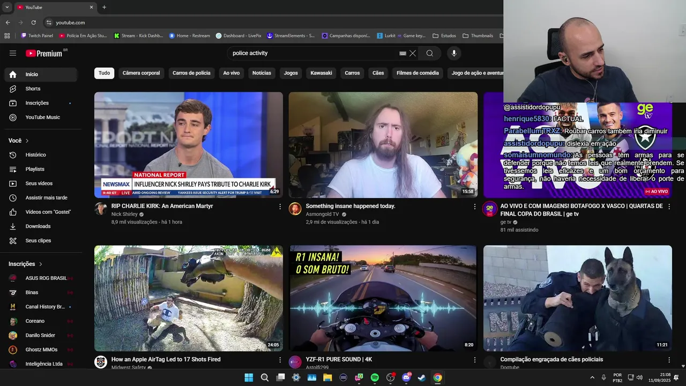Play the NEWSMAX Nick Shirley thumbnail
This screenshot has height=386, width=686.
pos(189,145)
